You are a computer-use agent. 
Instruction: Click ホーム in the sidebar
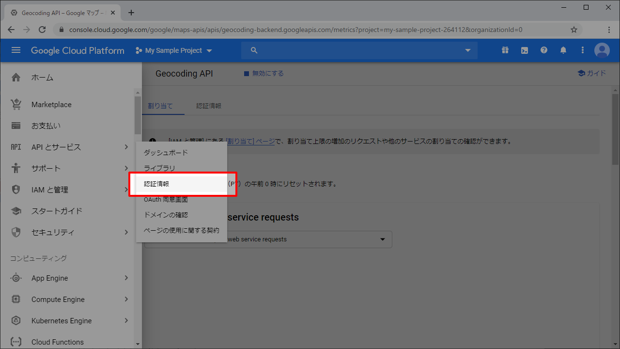pos(43,78)
